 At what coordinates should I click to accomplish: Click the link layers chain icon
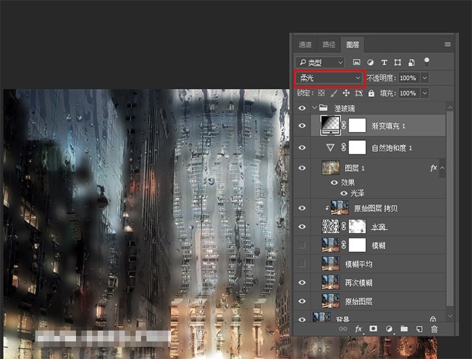[343, 329]
